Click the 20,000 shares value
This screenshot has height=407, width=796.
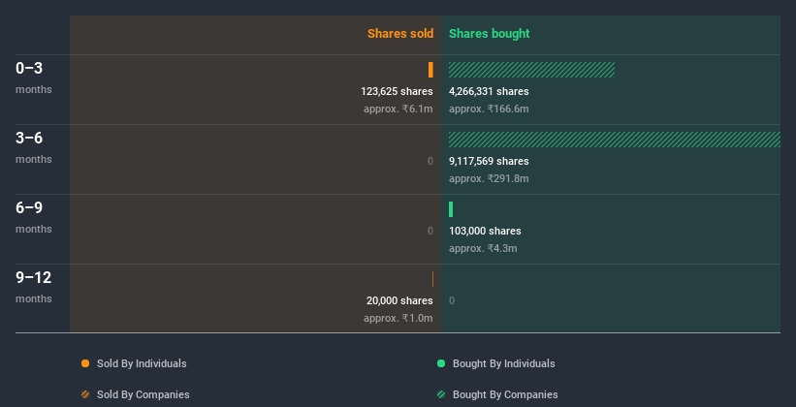(399, 300)
